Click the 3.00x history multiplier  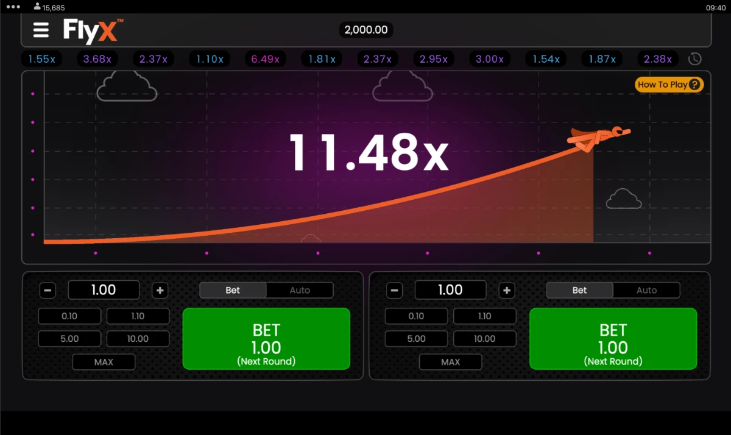click(490, 59)
